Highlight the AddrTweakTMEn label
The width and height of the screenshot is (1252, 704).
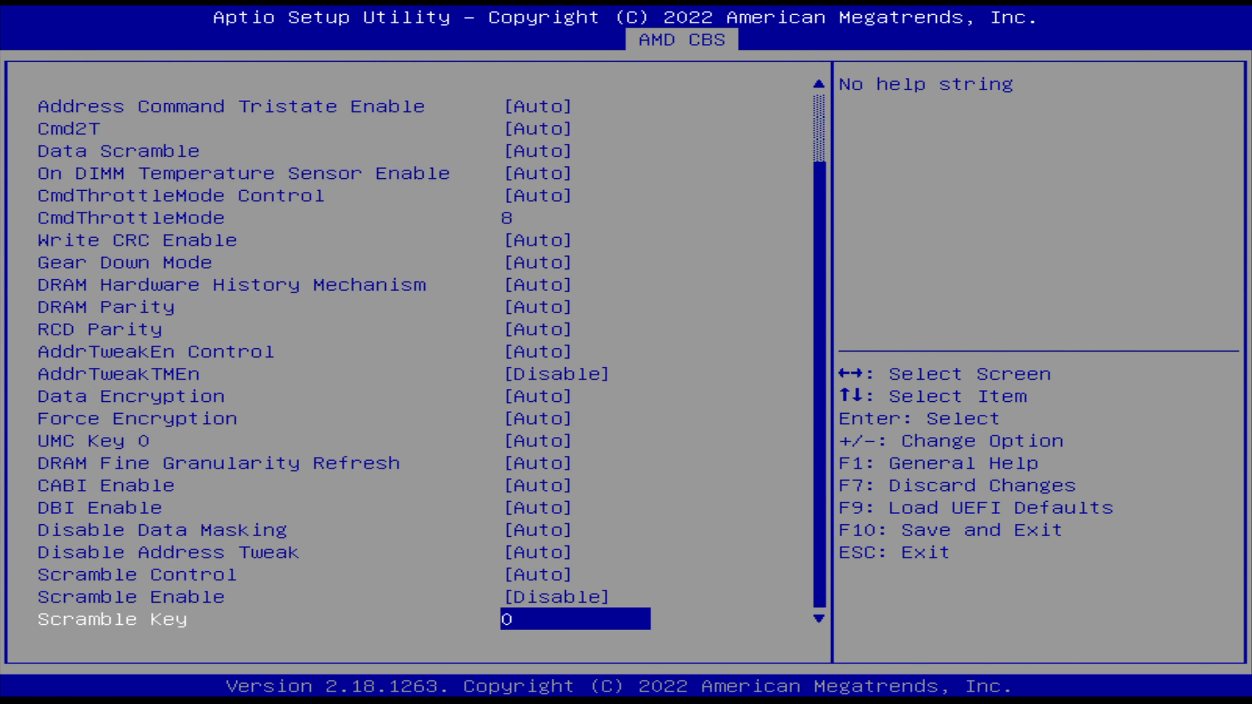coord(119,374)
